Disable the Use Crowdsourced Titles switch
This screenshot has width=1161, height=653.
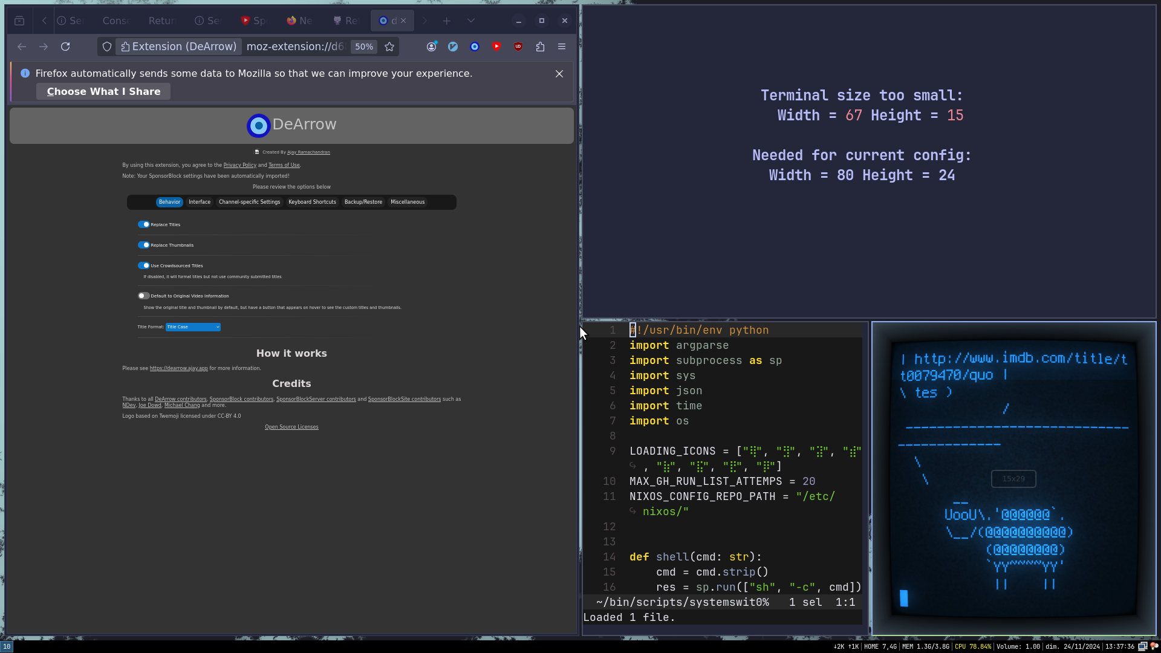[x=143, y=265]
